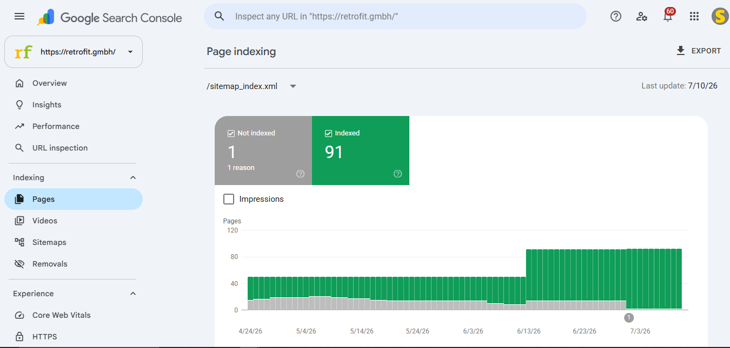The width and height of the screenshot is (730, 348).
Task: Collapse the Experience section
Action: click(x=133, y=294)
